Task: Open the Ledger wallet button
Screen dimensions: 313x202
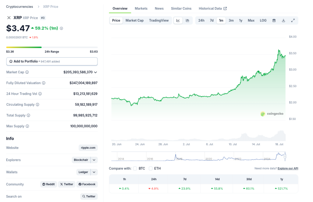Action: coord(83,172)
